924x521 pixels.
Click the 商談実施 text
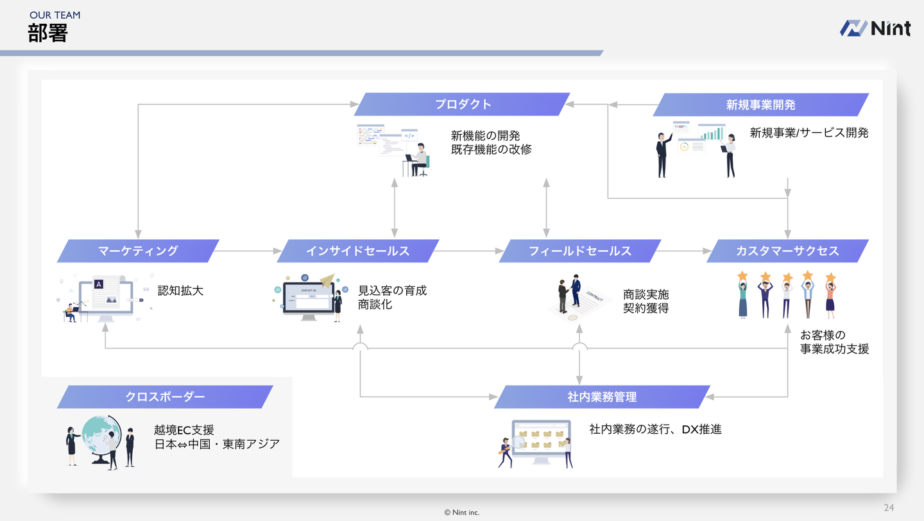pyautogui.click(x=646, y=295)
